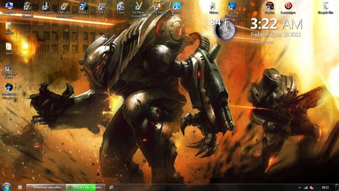Screen dimensions: 339x191
Task: Click the Show desktop strip at taskbar end
Action: click(x=337, y=187)
